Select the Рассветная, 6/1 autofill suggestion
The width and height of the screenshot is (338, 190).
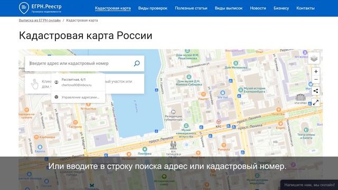click(78, 82)
